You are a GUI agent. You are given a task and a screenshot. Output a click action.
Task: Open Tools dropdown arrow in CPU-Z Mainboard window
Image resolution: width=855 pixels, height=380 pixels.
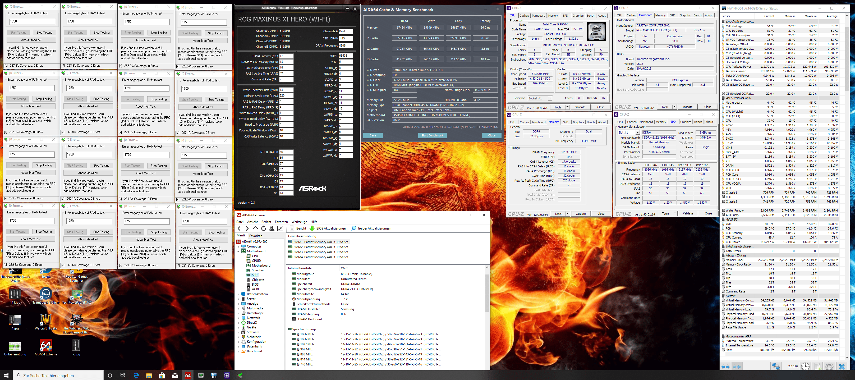674,107
